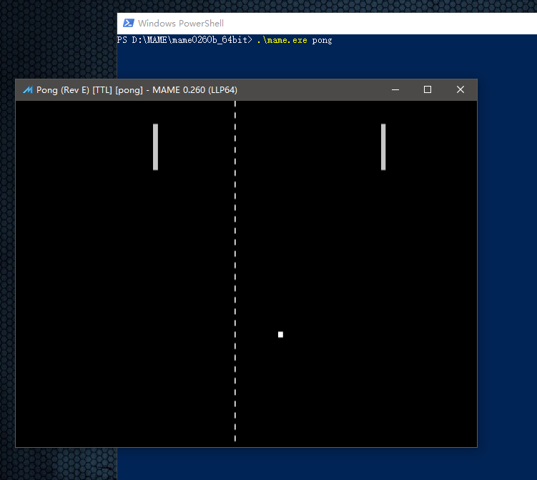The height and width of the screenshot is (480, 537).
Task: Click the MAME logo icon in title bar
Action: (27, 89)
